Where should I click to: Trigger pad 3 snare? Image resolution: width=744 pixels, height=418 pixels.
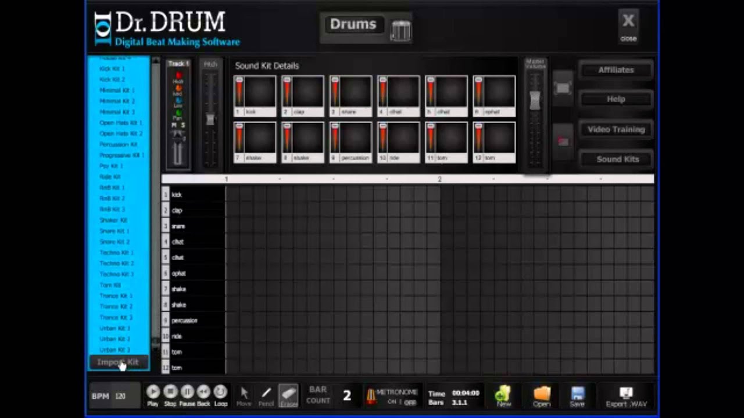click(355, 92)
